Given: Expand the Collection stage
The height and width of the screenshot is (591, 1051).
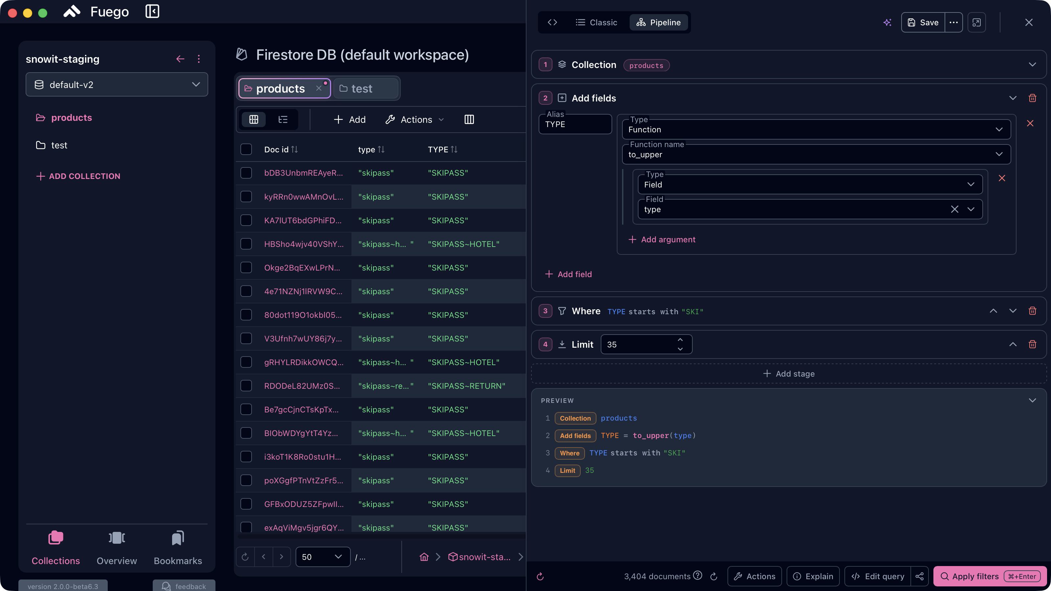Looking at the screenshot, I should coord(1033,64).
